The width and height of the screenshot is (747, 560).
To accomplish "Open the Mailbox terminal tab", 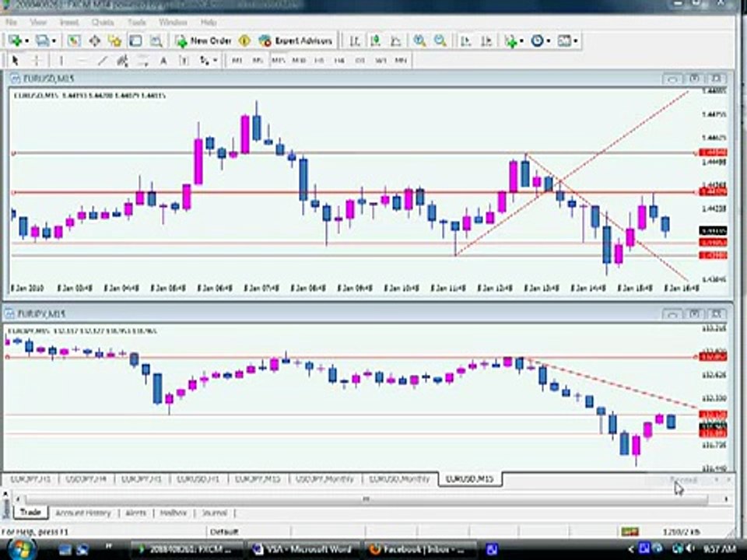I will point(174,513).
